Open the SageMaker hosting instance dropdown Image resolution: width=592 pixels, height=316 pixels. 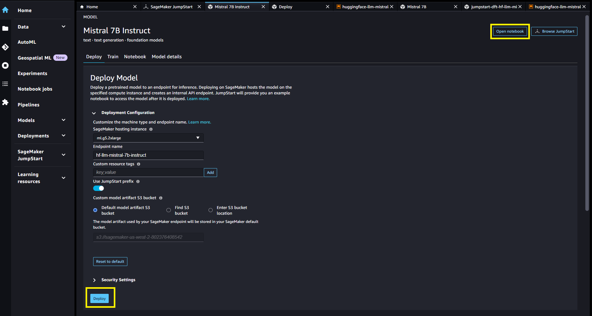click(148, 138)
